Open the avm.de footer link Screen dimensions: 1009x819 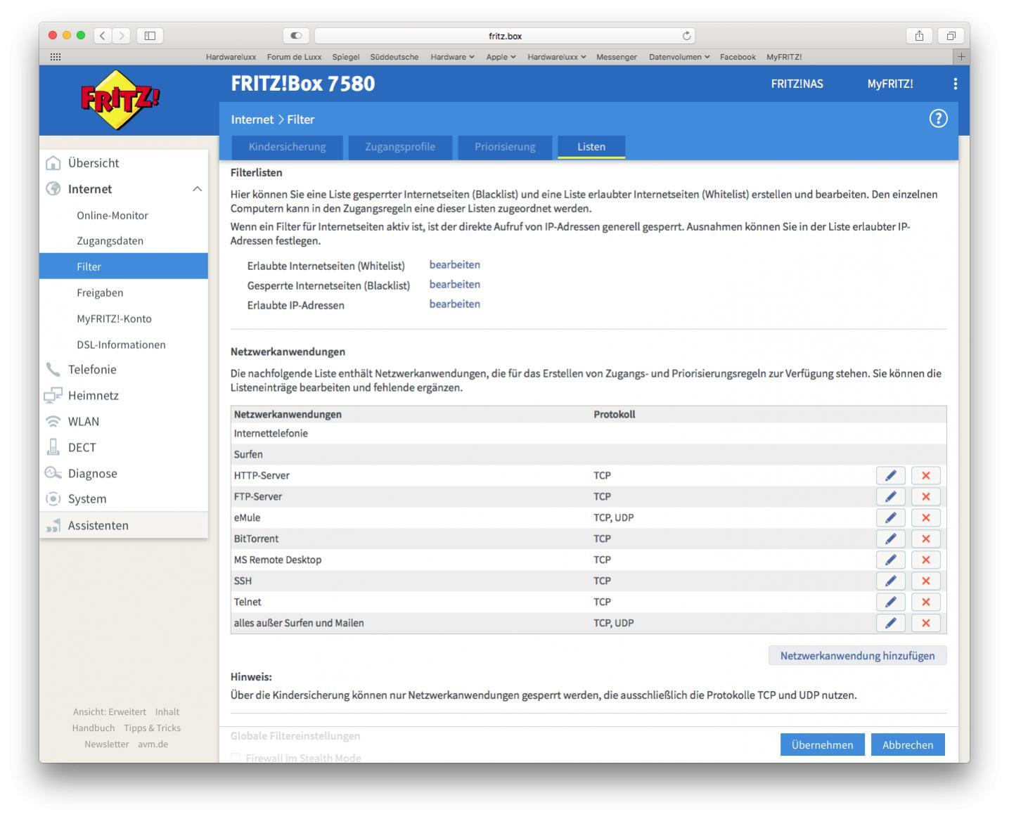(153, 744)
